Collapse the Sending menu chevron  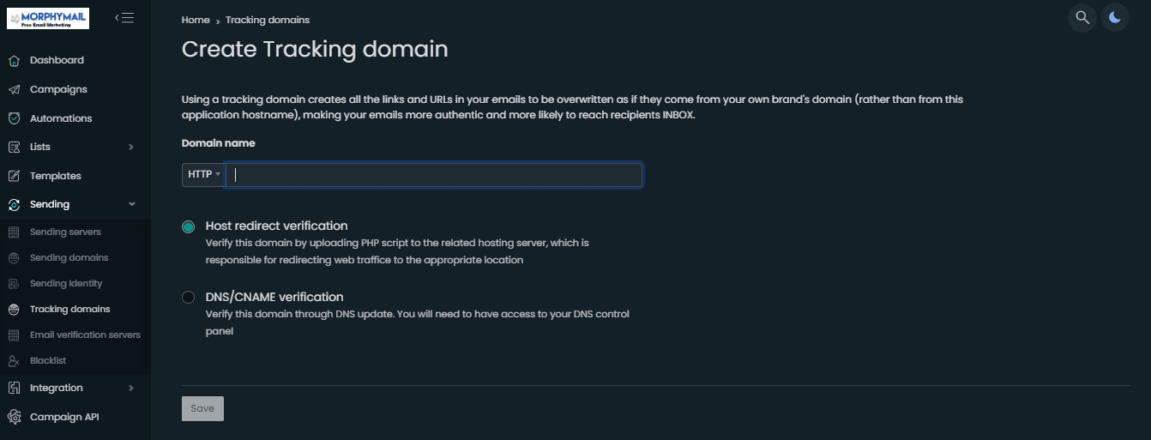point(131,204)
